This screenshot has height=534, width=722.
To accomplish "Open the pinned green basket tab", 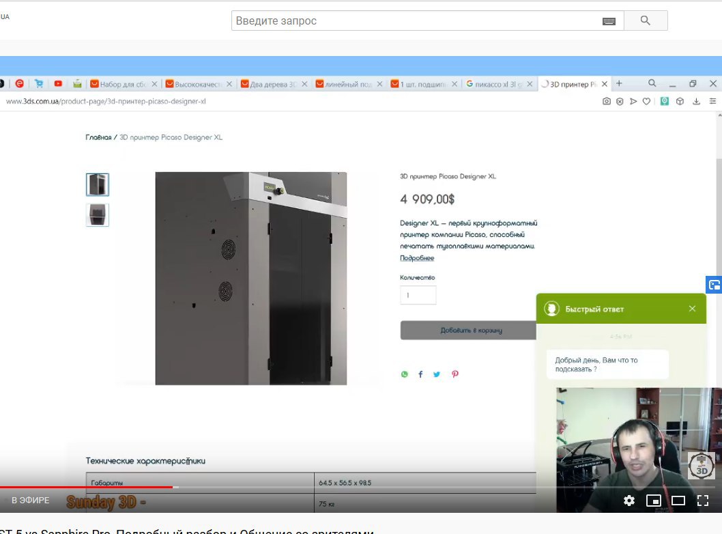I will (x=77, y=83).
